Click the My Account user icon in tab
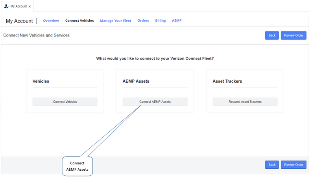This screenshot has width=310, height=177. (x=6, y=6)
